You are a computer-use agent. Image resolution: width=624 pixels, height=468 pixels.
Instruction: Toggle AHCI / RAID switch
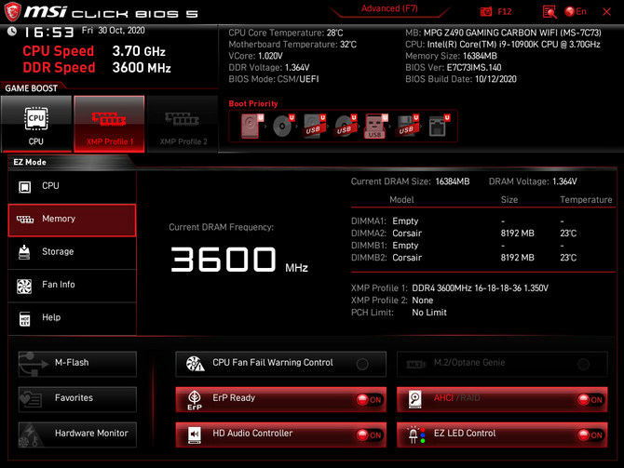point(590,399)
